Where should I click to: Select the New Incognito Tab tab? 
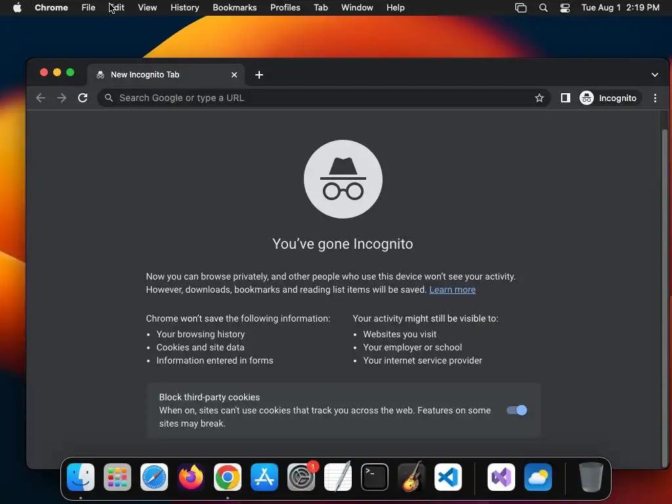166,75
